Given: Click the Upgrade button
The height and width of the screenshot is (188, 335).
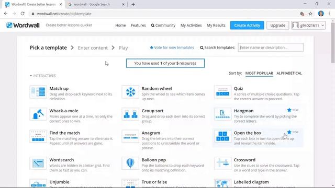Looking at the screenshot, I should point(278,25).
